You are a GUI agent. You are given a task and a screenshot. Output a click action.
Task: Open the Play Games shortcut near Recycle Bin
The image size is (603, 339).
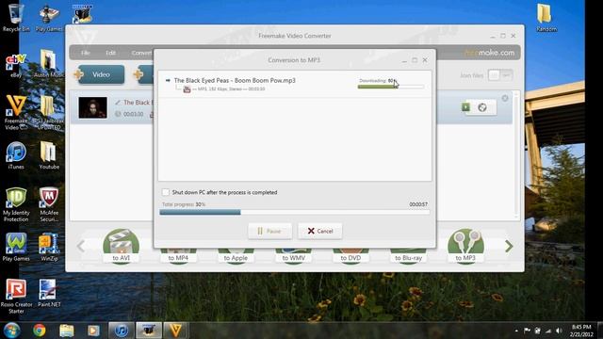49,18
